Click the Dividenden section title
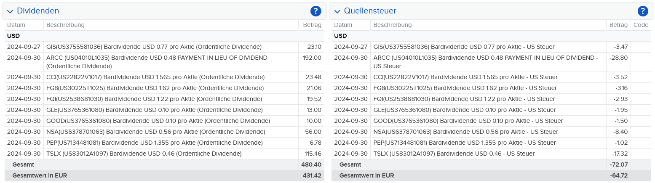 tap(38, 11)
